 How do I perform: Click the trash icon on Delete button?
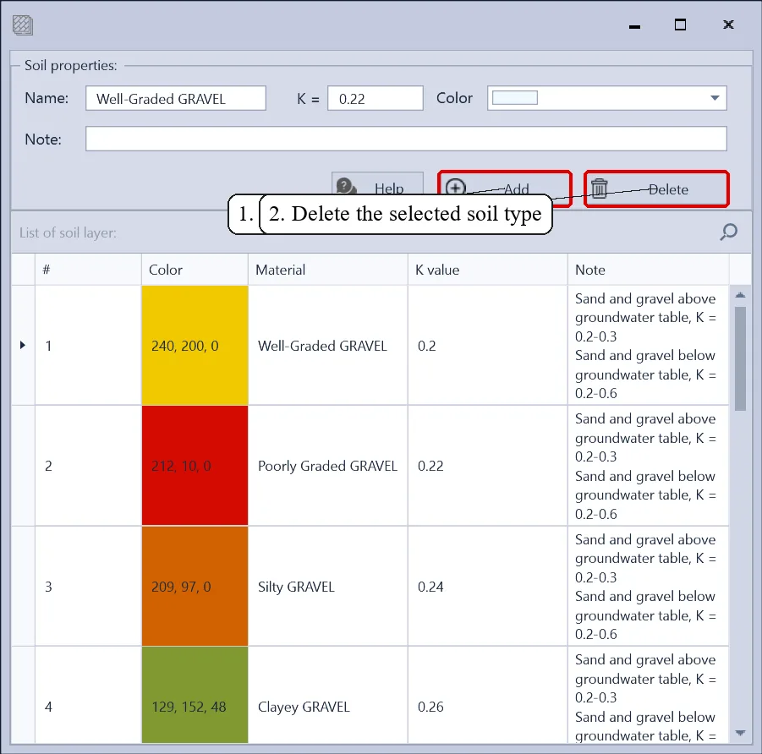tap(600, 188)
